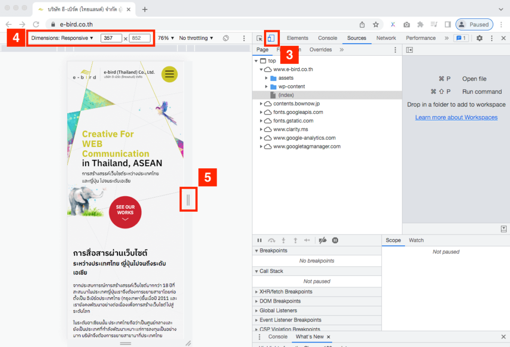
Task: Select the inspect element icon
Action: point(259,38)
